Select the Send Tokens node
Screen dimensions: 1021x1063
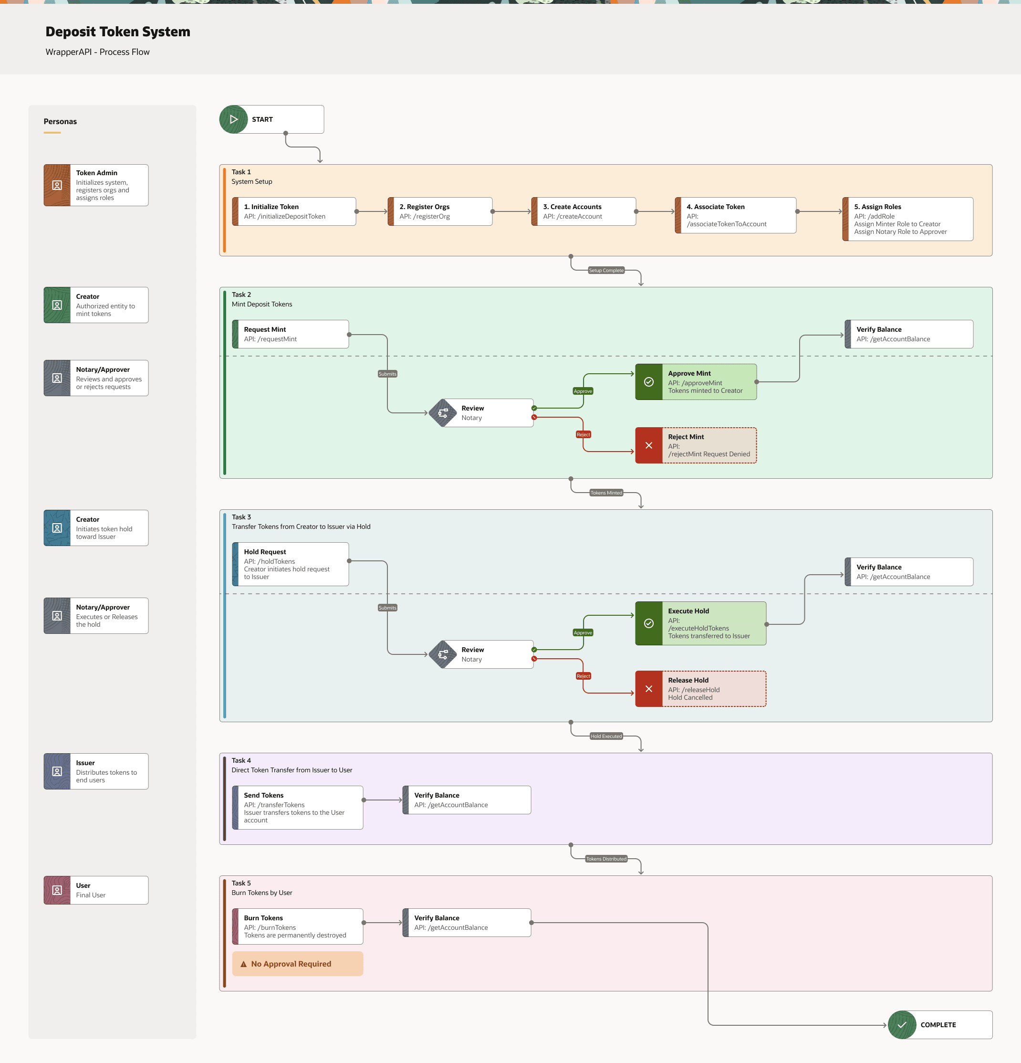298,808
